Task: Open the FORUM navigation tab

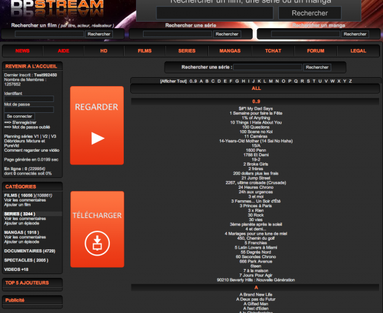Action: click(x=315, y=50)
